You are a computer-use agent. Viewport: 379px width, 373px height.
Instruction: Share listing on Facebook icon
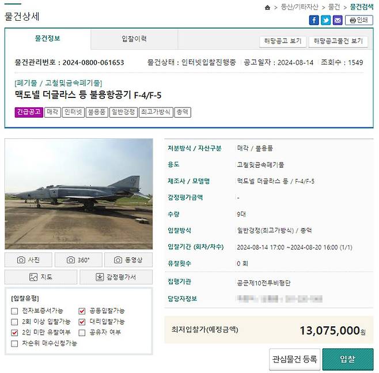click(x=314, y=20)
